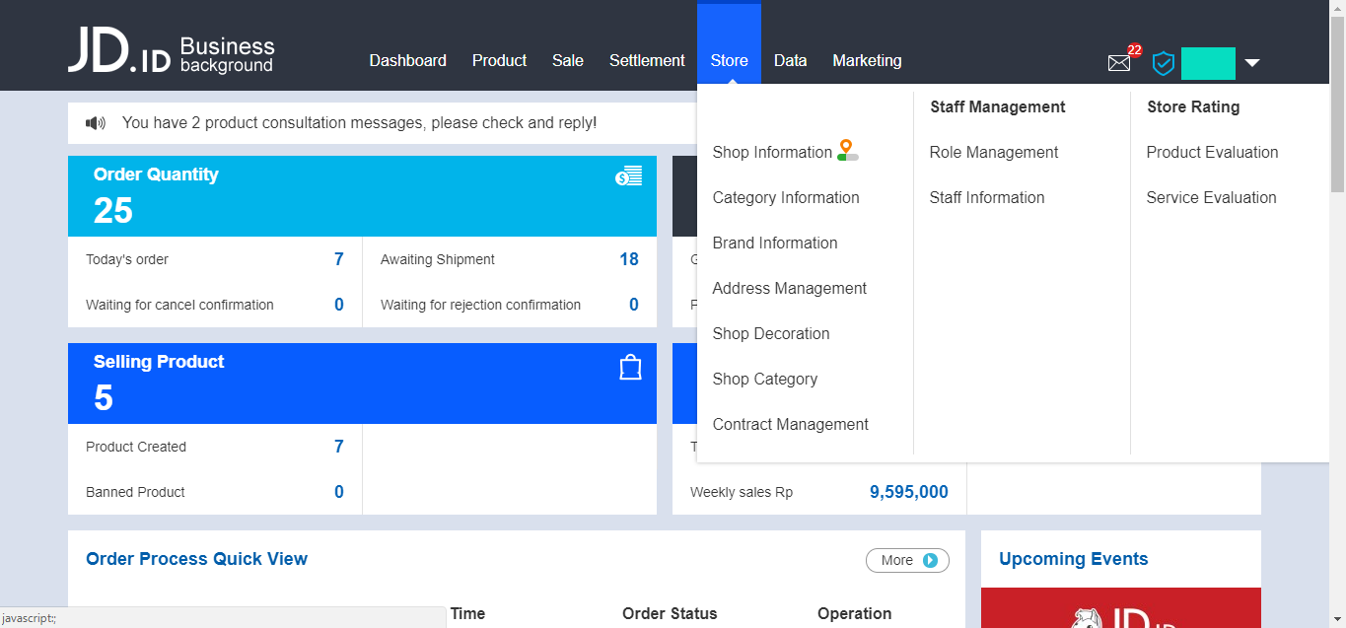Viewport: 1346px width, 628px height.
Task: Expand more orders with the More button
Action: pyautogui.click(x=906, y=560)
